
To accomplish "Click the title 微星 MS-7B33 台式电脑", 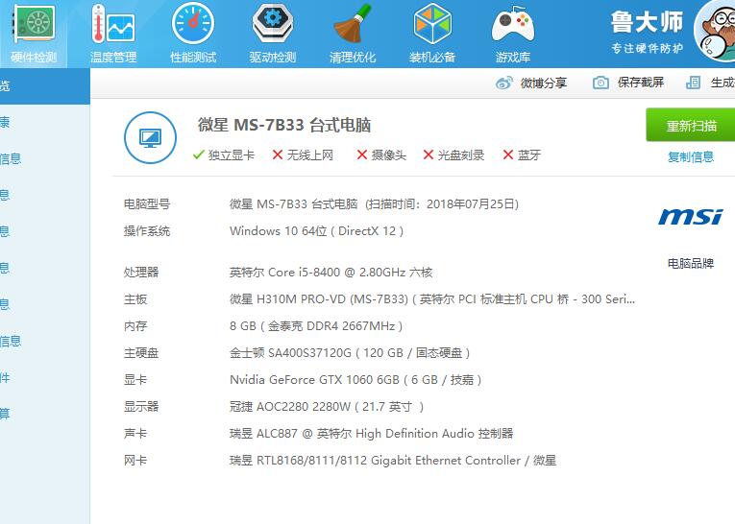I will 284,125.
